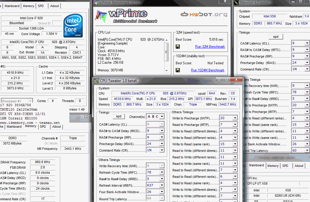Select the About tab in lower-right CPU-Z window
Screen dimensions: 310x202
(299, 166)
